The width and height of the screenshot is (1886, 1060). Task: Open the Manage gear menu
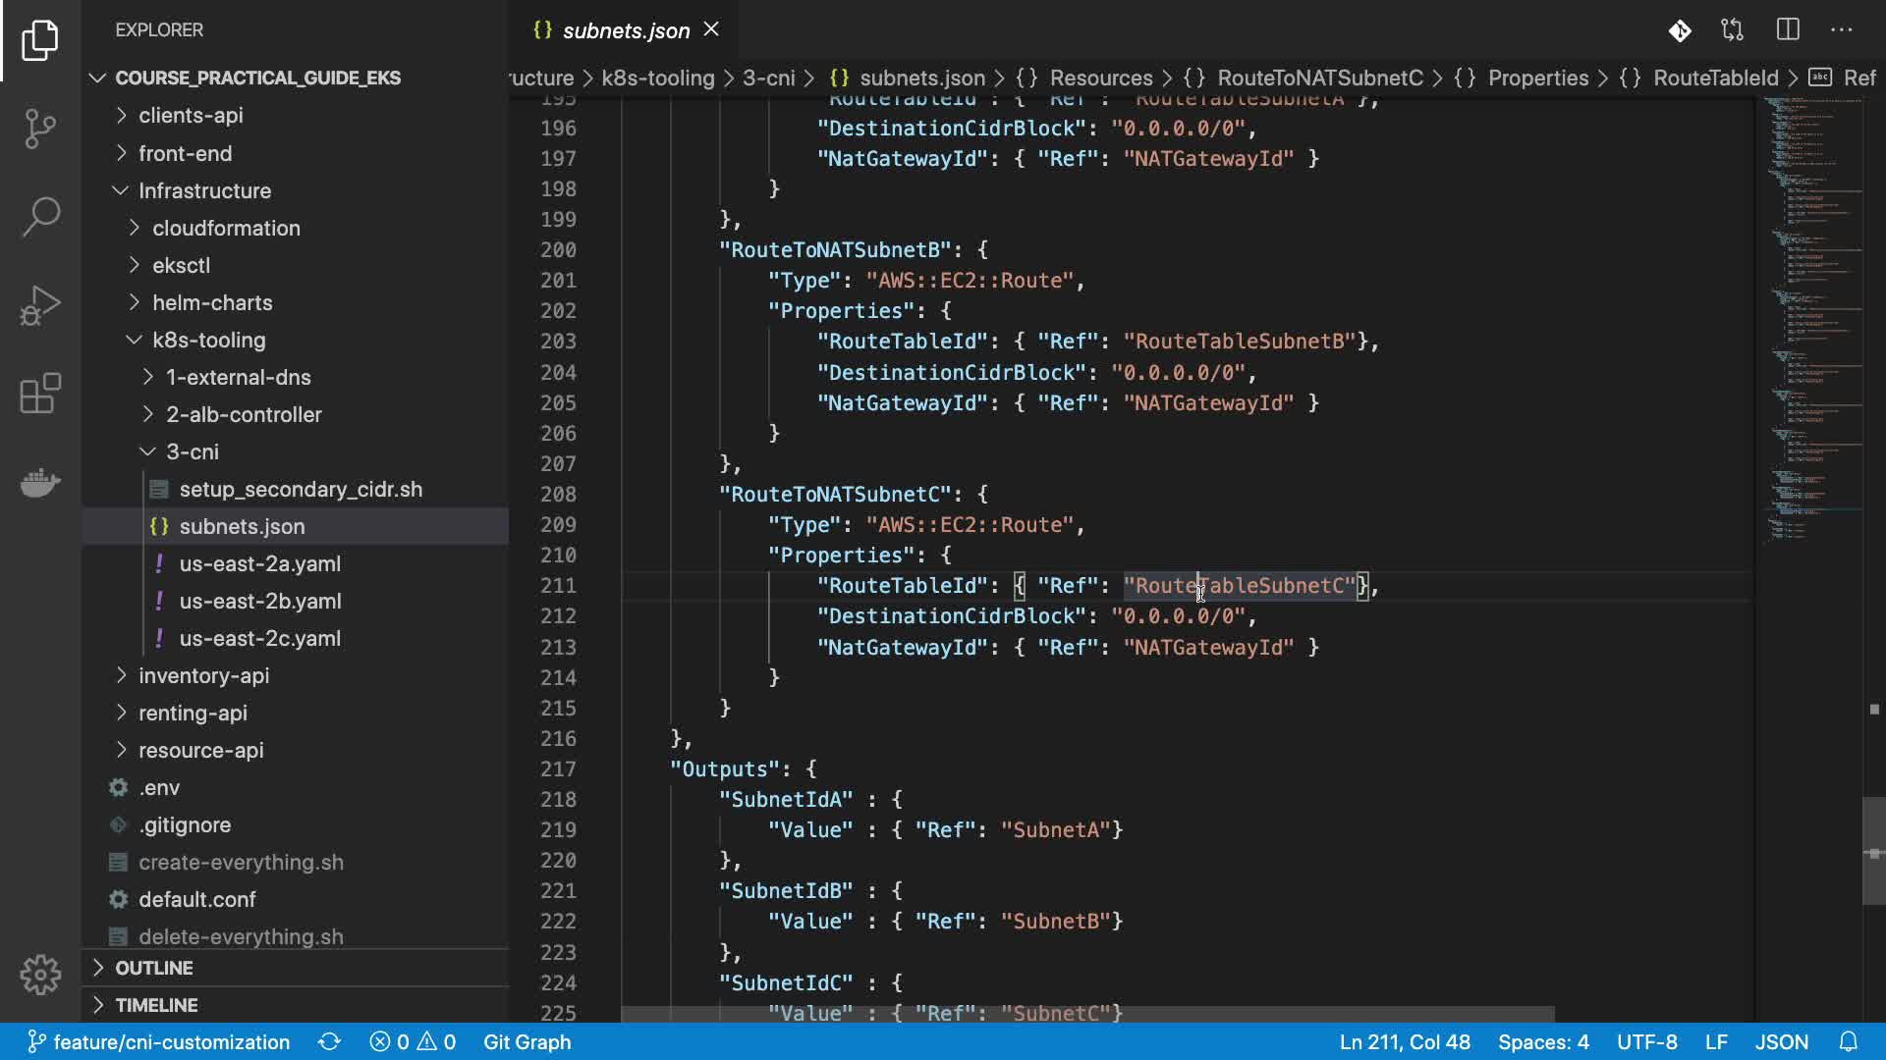(40, 975)
